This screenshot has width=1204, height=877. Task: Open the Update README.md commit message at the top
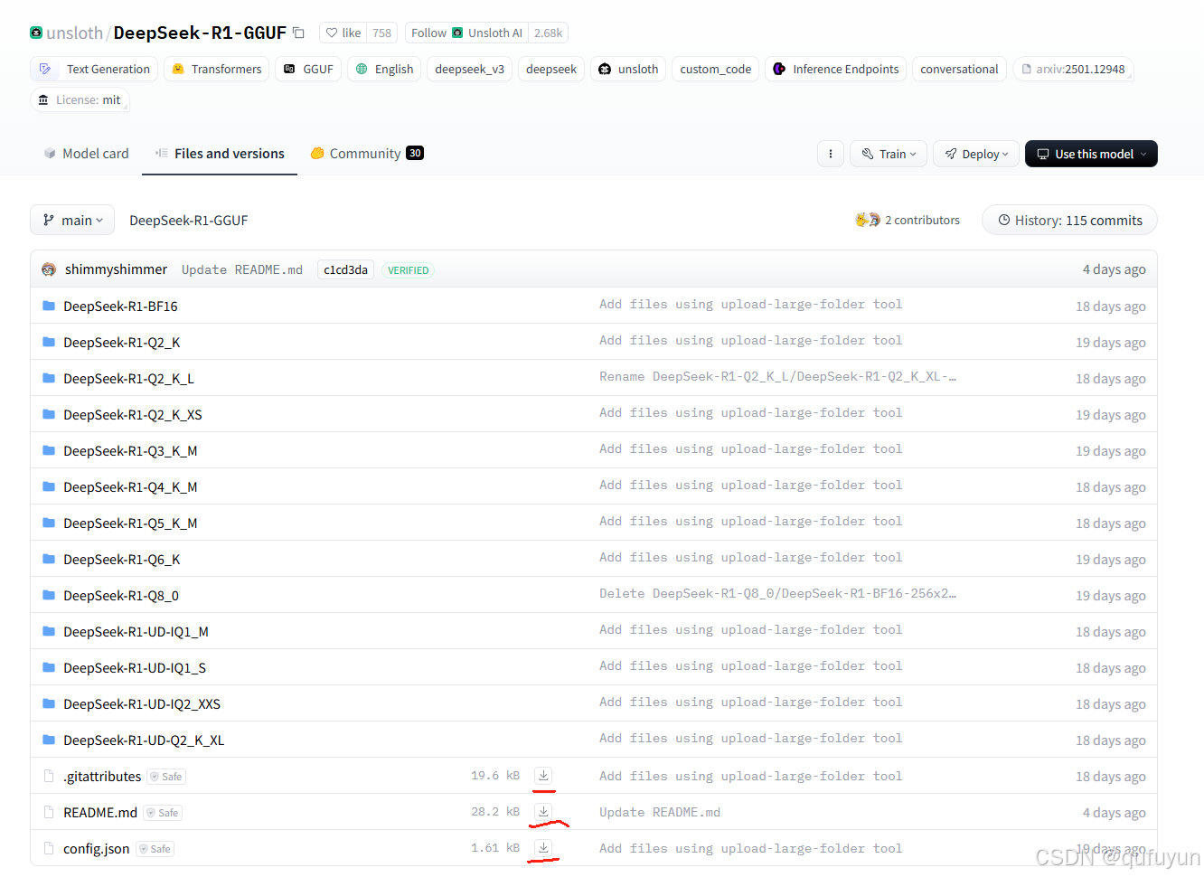(242, 270)
